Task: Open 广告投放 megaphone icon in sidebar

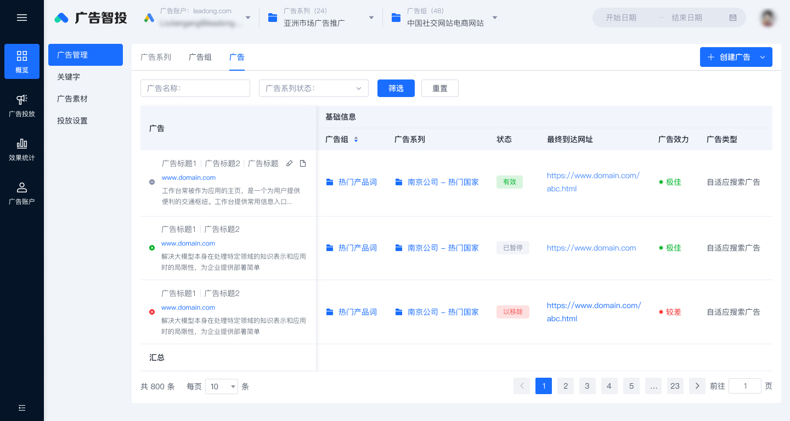Action: [x=22, y=99]
